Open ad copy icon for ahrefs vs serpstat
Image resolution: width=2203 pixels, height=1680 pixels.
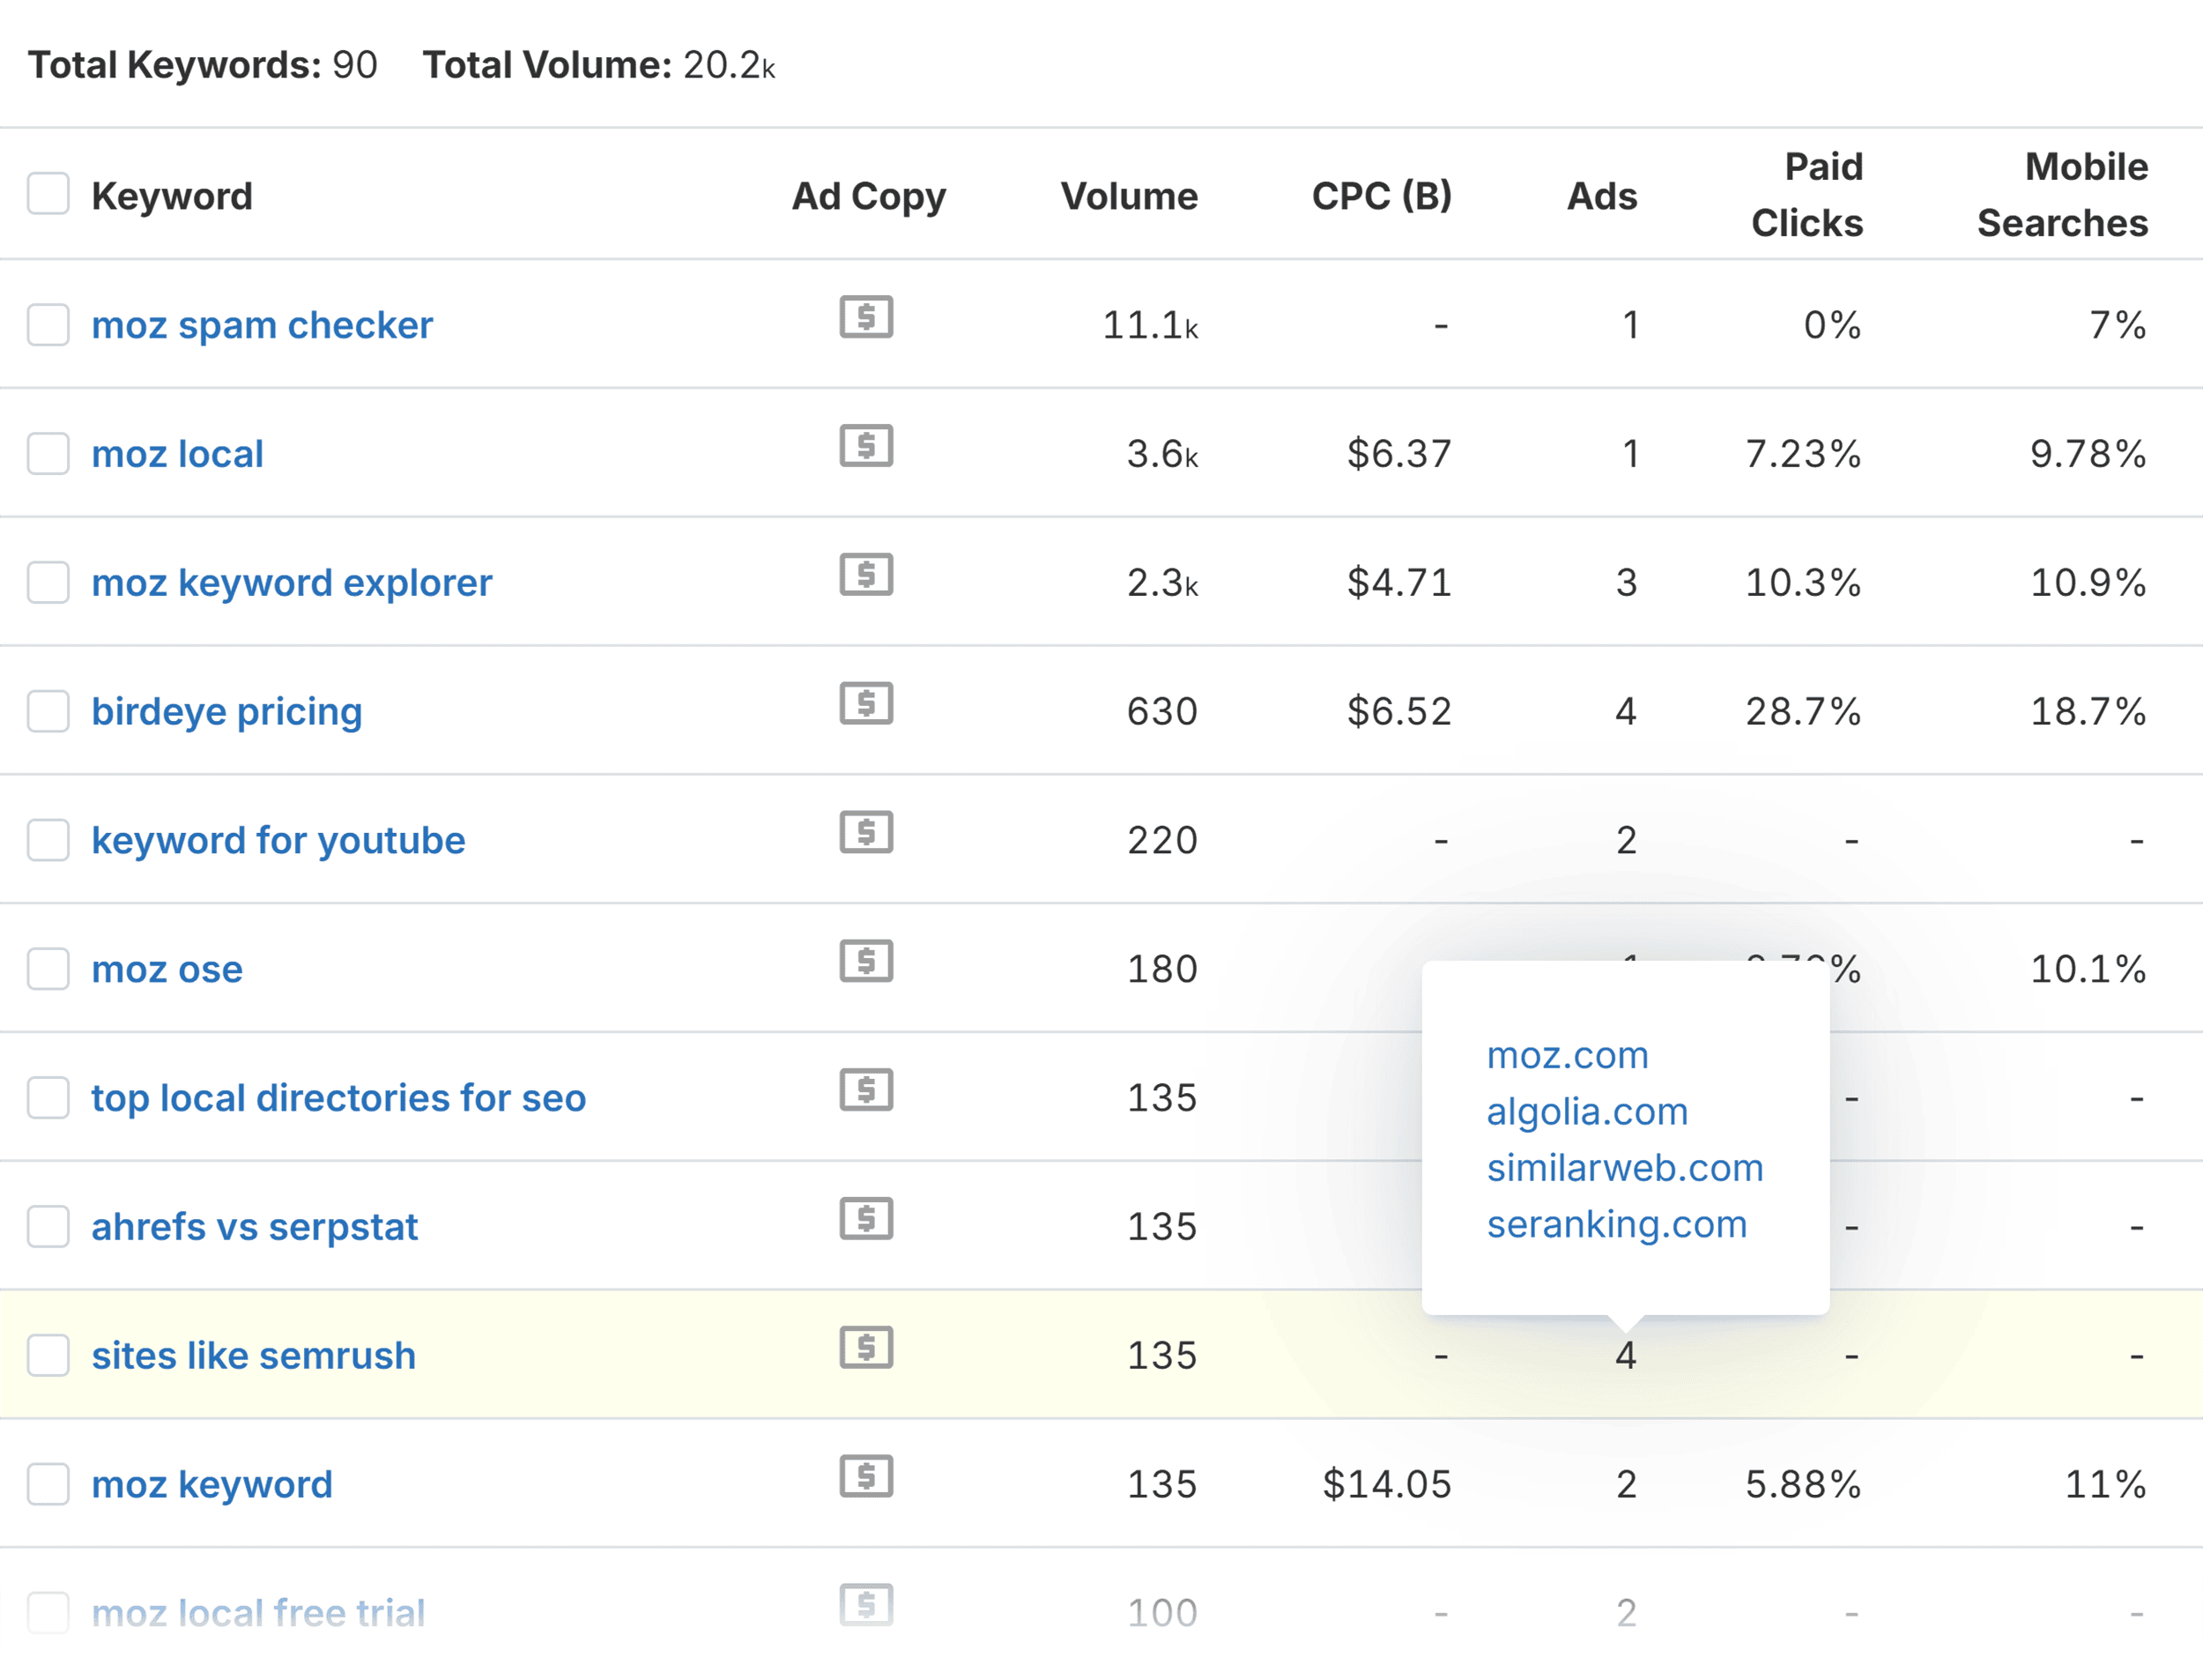(x=865, y=1219)
